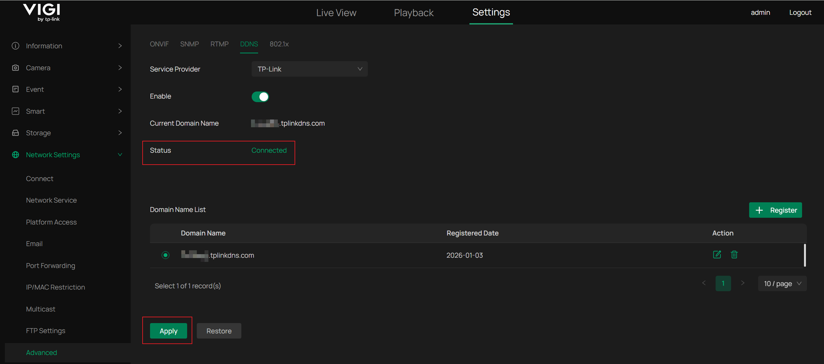This screenshot has height=364, width=824.
Task: Click the Logout link
Action: 800,12
